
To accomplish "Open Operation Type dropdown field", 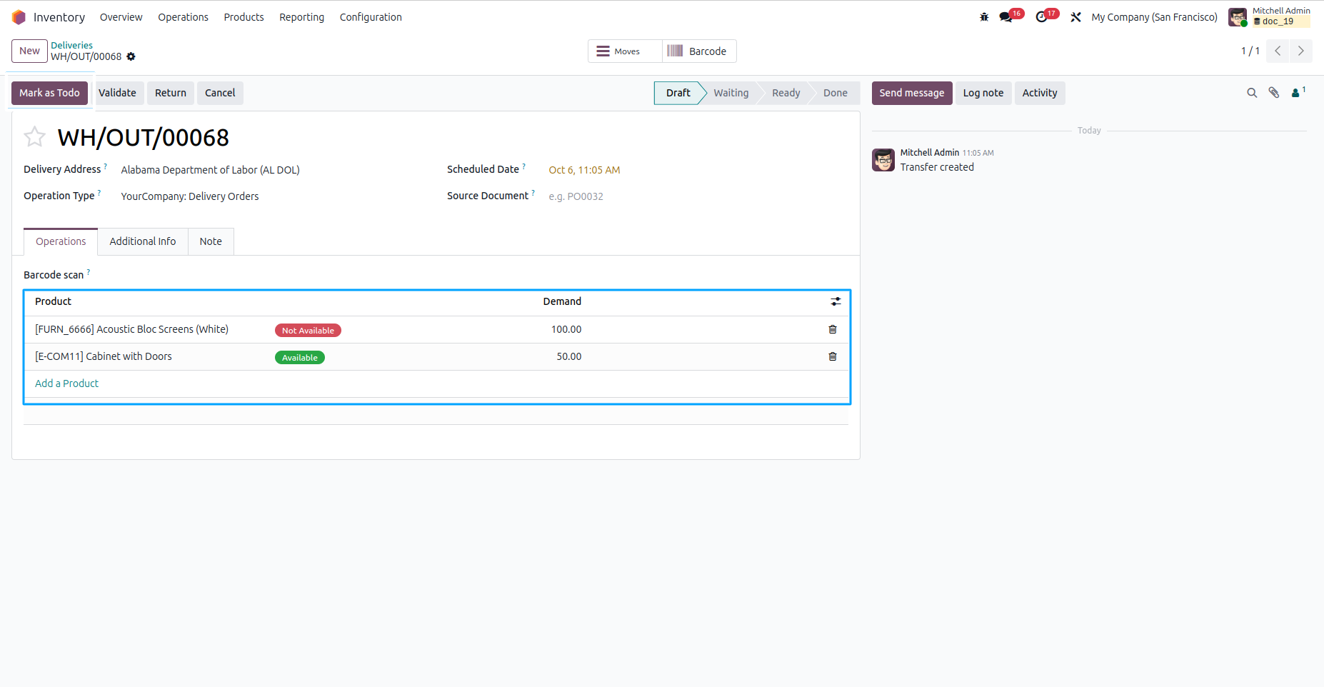I will pos(271,196).
